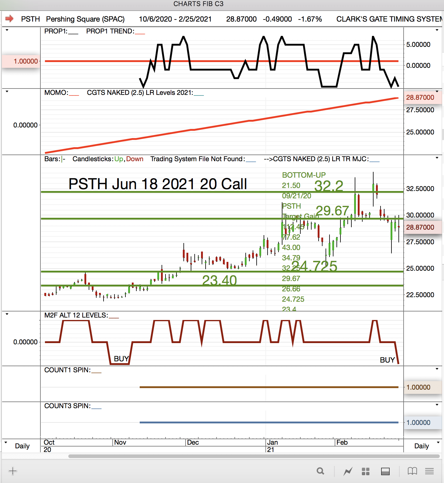Click the 24.725 level annotation
Image resolution: width=444 pixels, height=483 pixels.
[x=314, y=266]
